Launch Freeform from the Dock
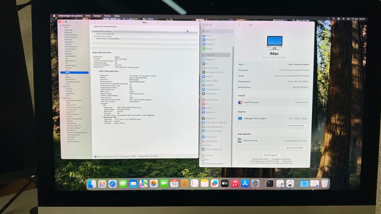The width and height of the screenshot is (381, 214). 215,183
